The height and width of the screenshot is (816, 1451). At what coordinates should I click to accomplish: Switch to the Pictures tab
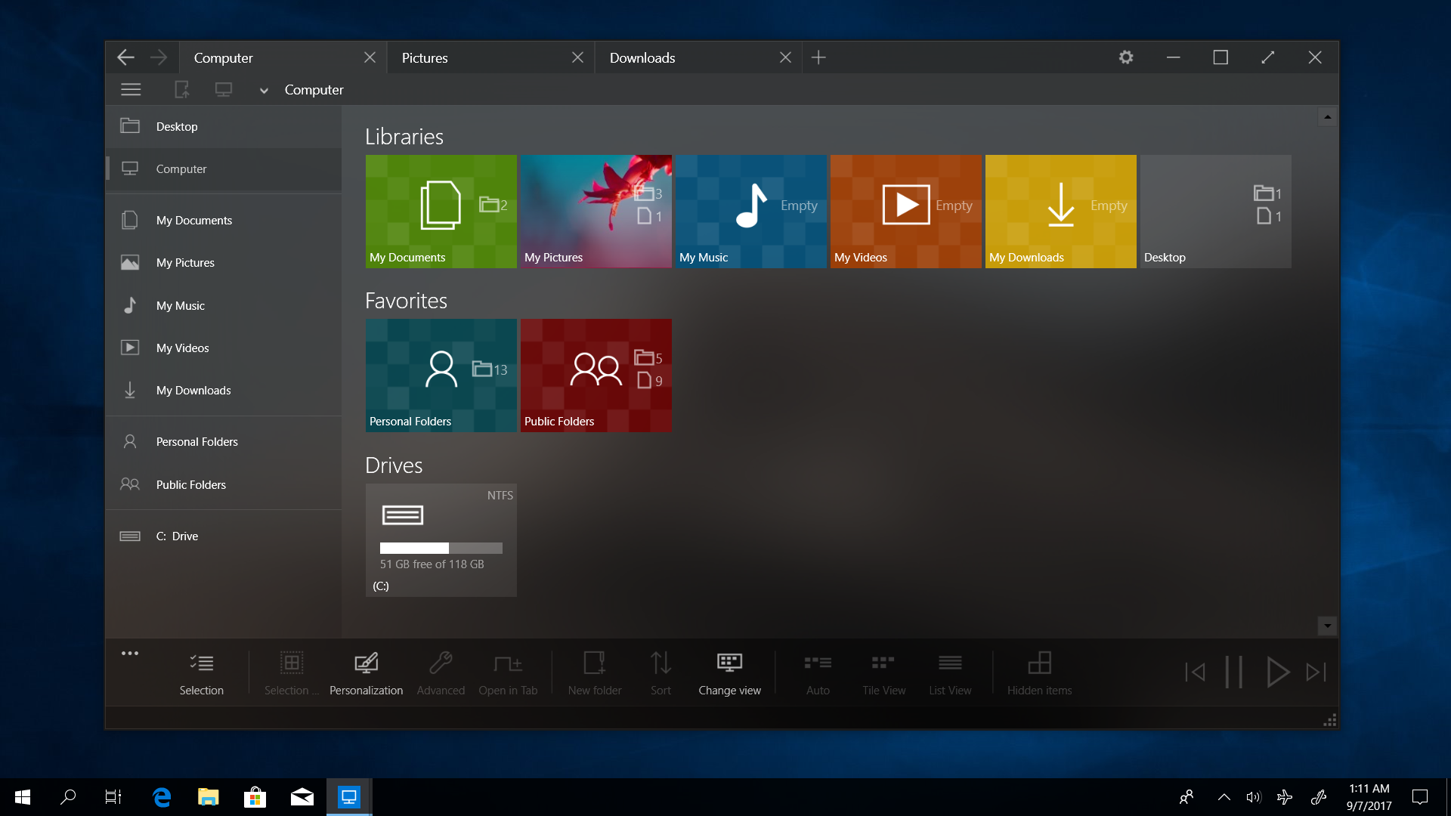point(425,57)
